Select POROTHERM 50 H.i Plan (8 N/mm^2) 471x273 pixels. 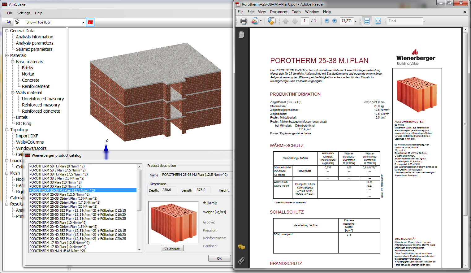[x=57, y=166]
